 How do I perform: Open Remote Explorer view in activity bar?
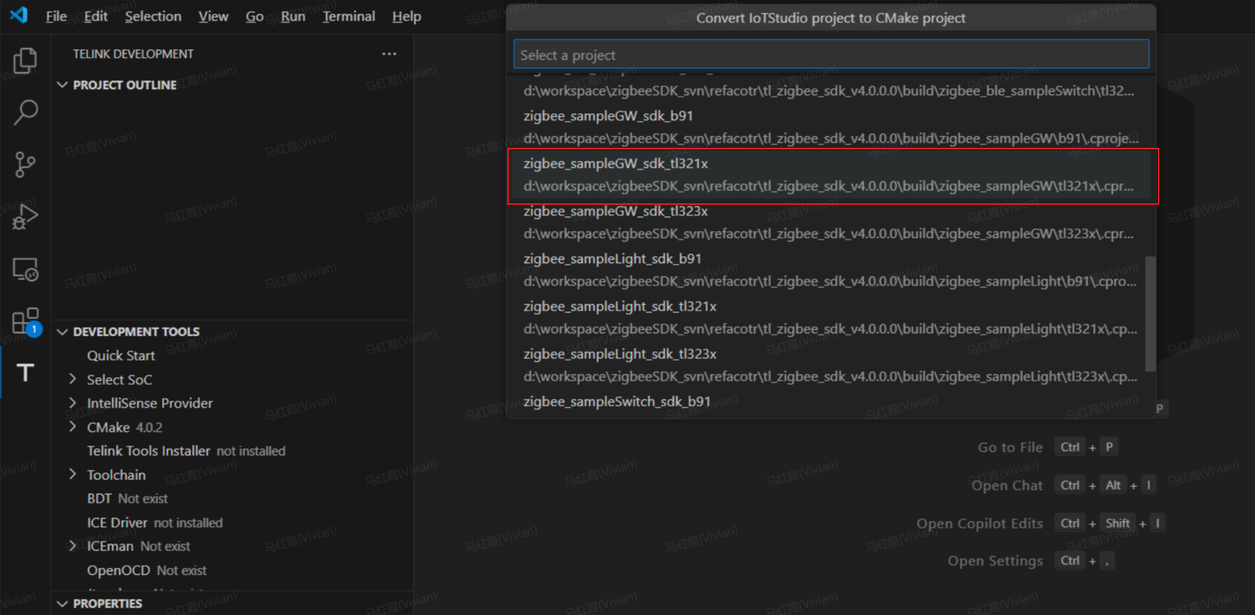(x=25, y=269)
